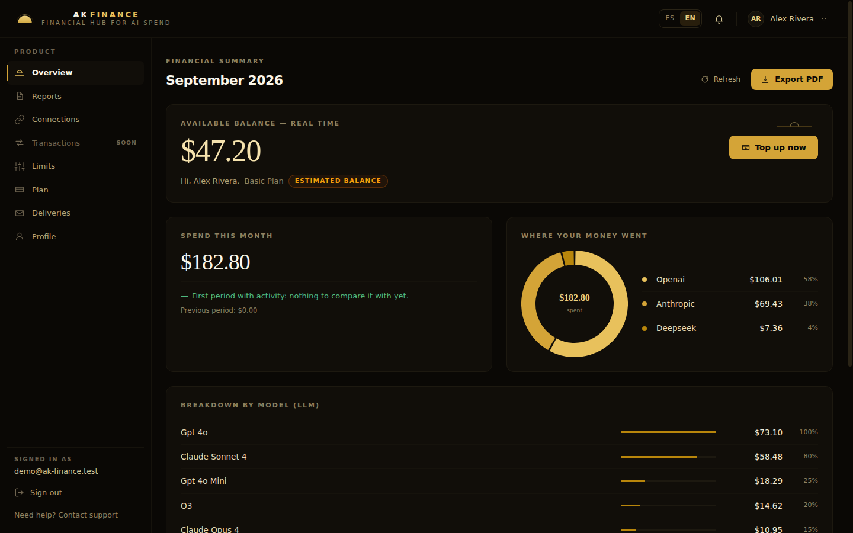
Task: Click the $58.48 model amount
Action: tap(768, 457)
